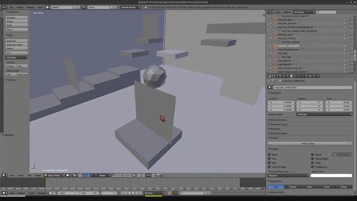Click the play animation button in timeline
Image resolution: width=357 pixels, height=201 pixels.
pyautogui.click(x=133, y=193)
